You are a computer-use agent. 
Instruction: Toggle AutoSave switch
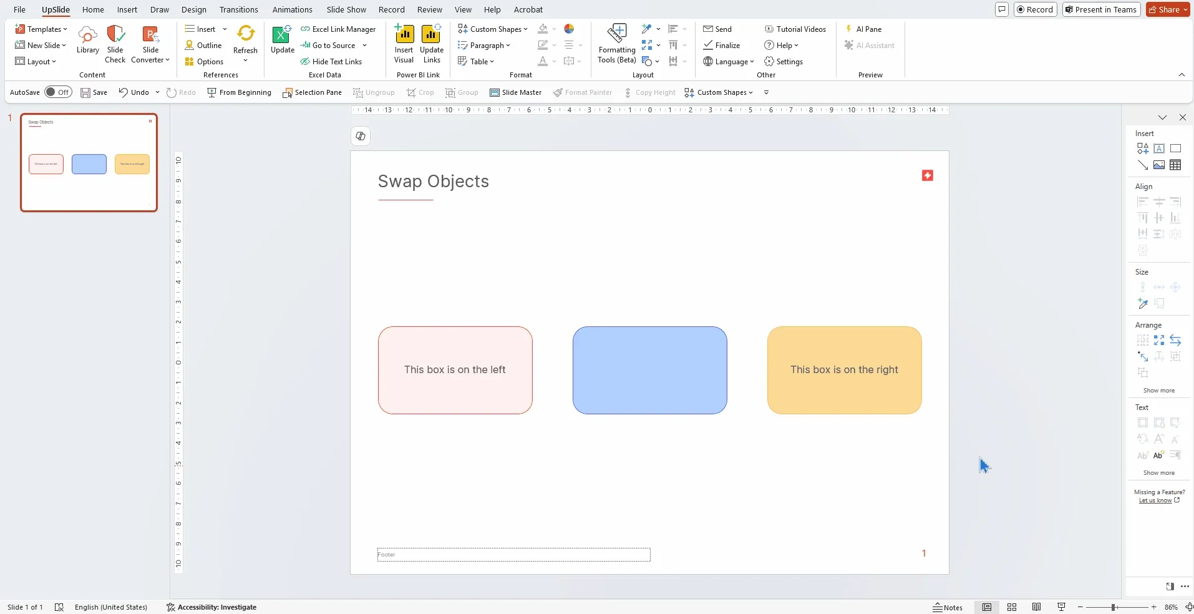58,92
